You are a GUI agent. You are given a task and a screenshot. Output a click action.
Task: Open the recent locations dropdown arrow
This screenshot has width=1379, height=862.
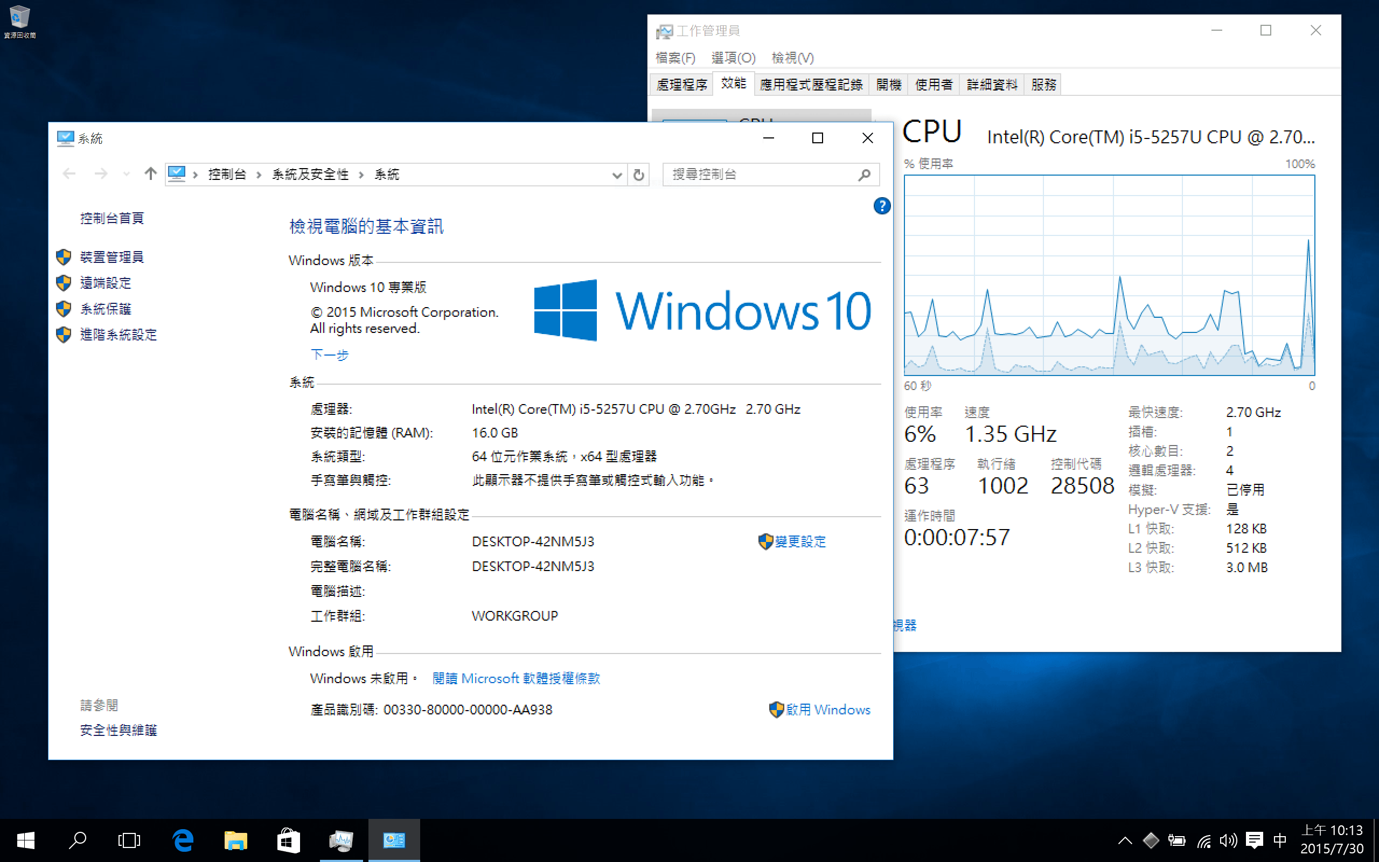pos(126,174)
